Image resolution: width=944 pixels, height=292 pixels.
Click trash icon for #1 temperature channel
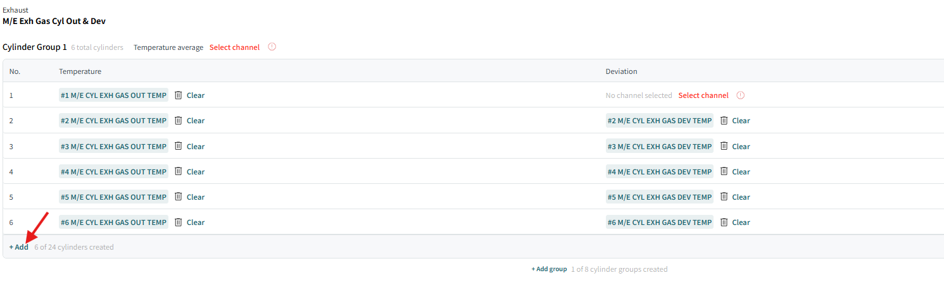coord(178,95)
